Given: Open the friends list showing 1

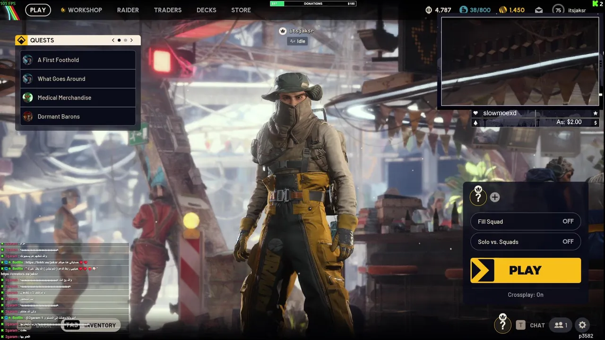Looking at the screenshot, I should tap(561, 325).
